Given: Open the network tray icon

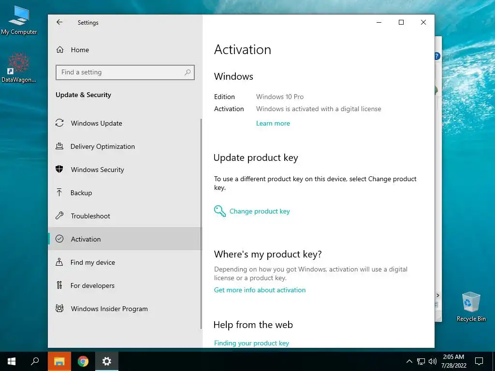Looking at the screenshot, I should pyautogui.click(x=421, y=361).
